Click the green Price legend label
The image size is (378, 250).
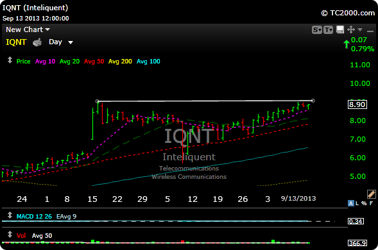point(23,62)
